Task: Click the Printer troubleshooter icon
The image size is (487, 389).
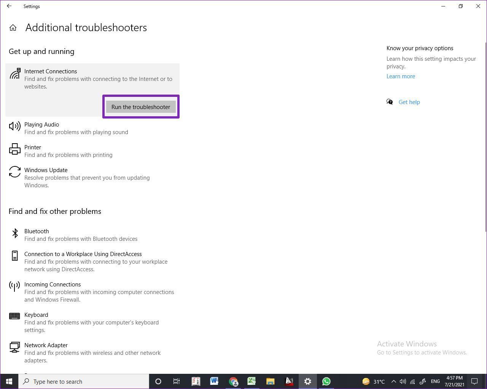Action: click(x=14, y=149)
